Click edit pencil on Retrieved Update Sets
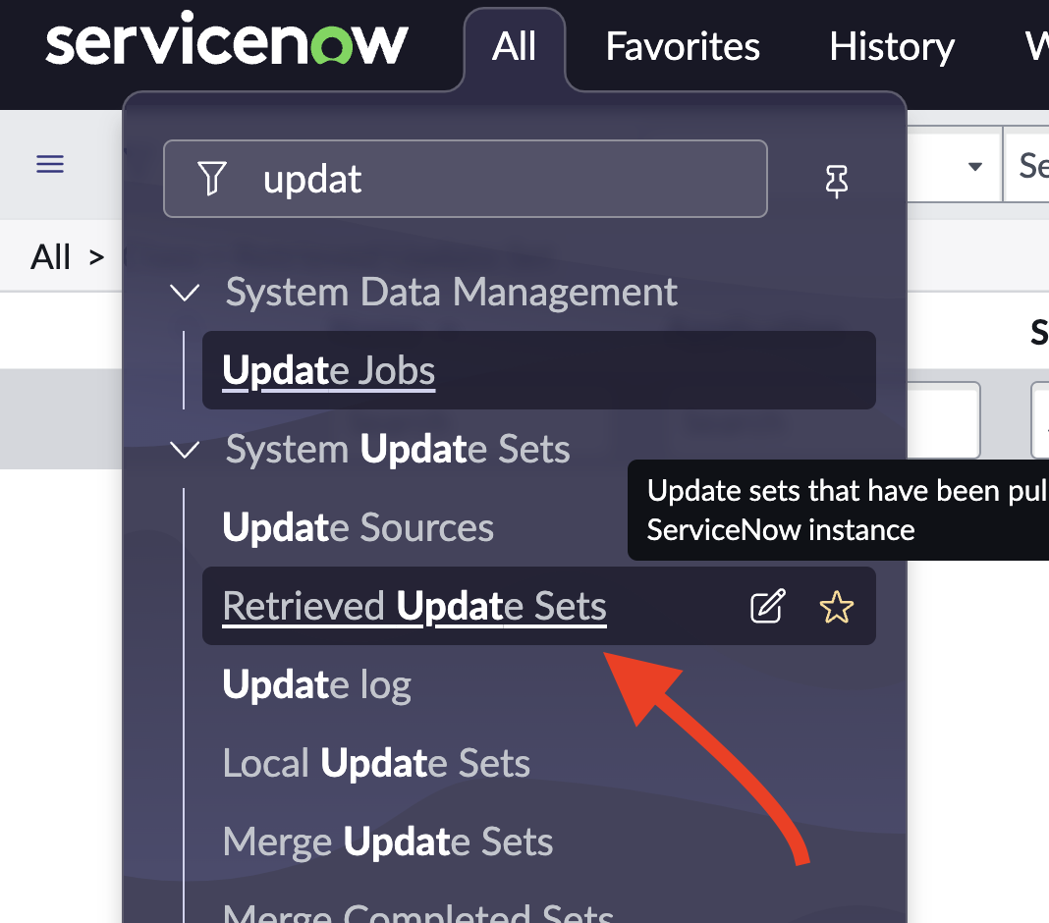 coord(767,607)
